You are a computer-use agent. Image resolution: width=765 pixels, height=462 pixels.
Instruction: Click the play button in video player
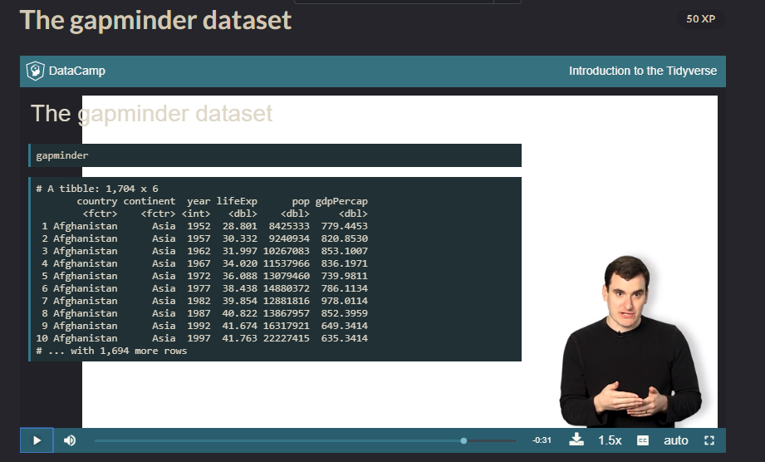pos(37,440)
